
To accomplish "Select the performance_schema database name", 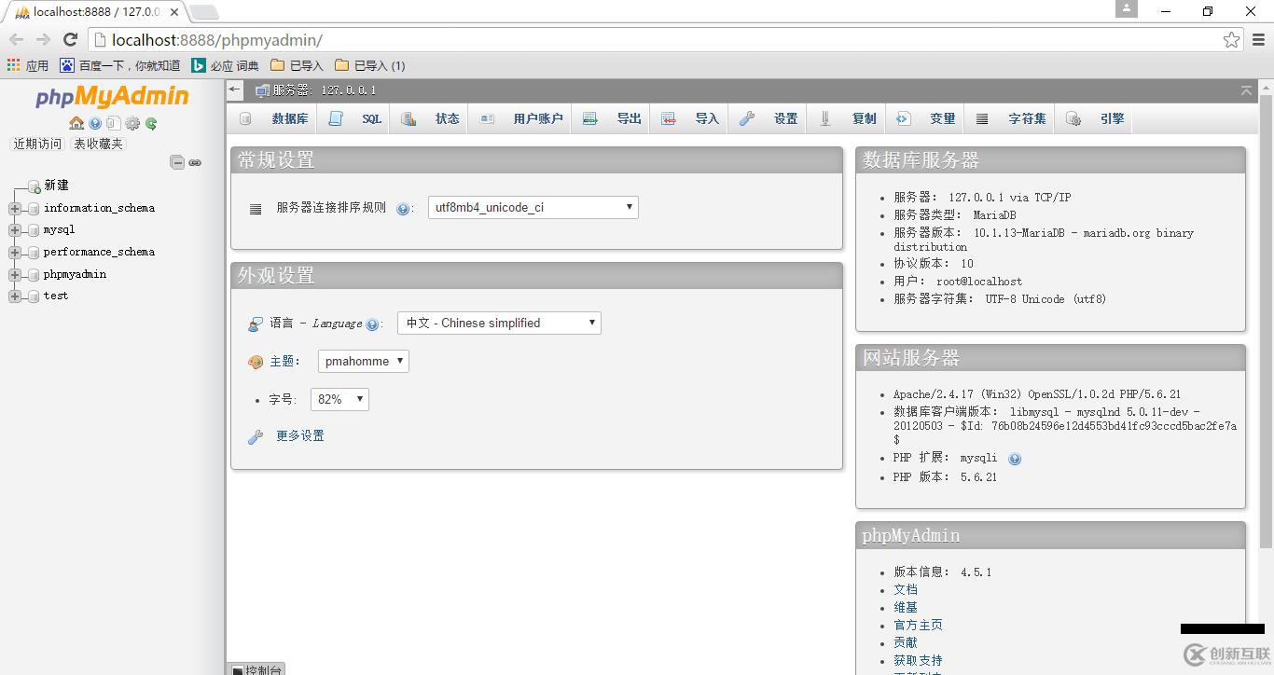I will pos(99,252).
